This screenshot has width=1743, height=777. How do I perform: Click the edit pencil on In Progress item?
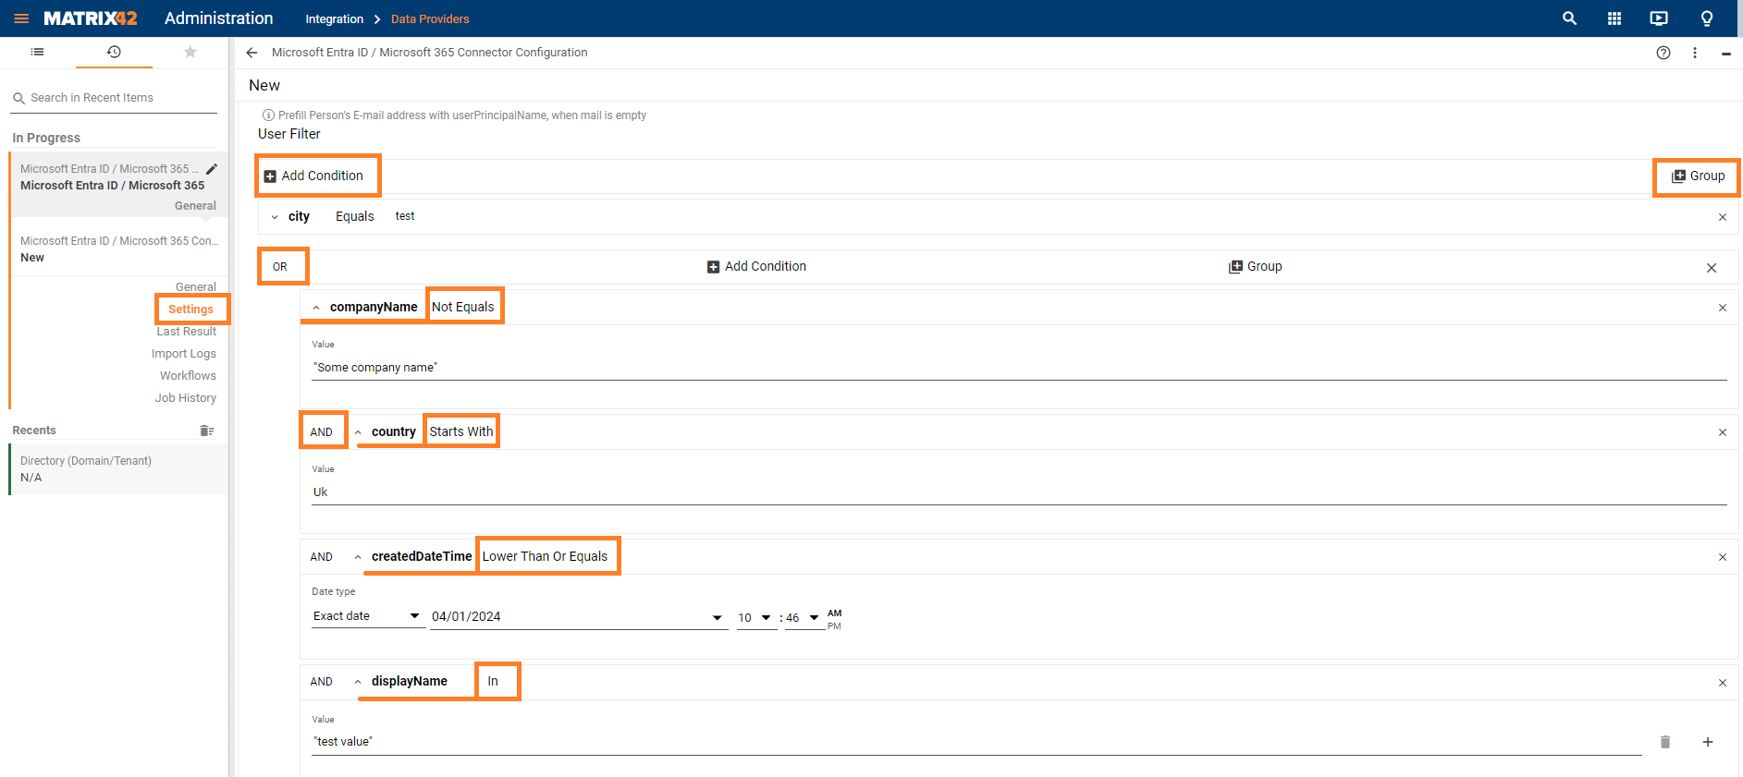(212, 169)
